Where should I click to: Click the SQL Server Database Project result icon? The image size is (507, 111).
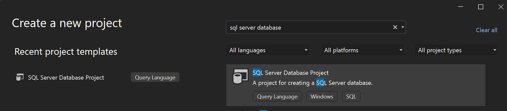(x=240, y=76)
